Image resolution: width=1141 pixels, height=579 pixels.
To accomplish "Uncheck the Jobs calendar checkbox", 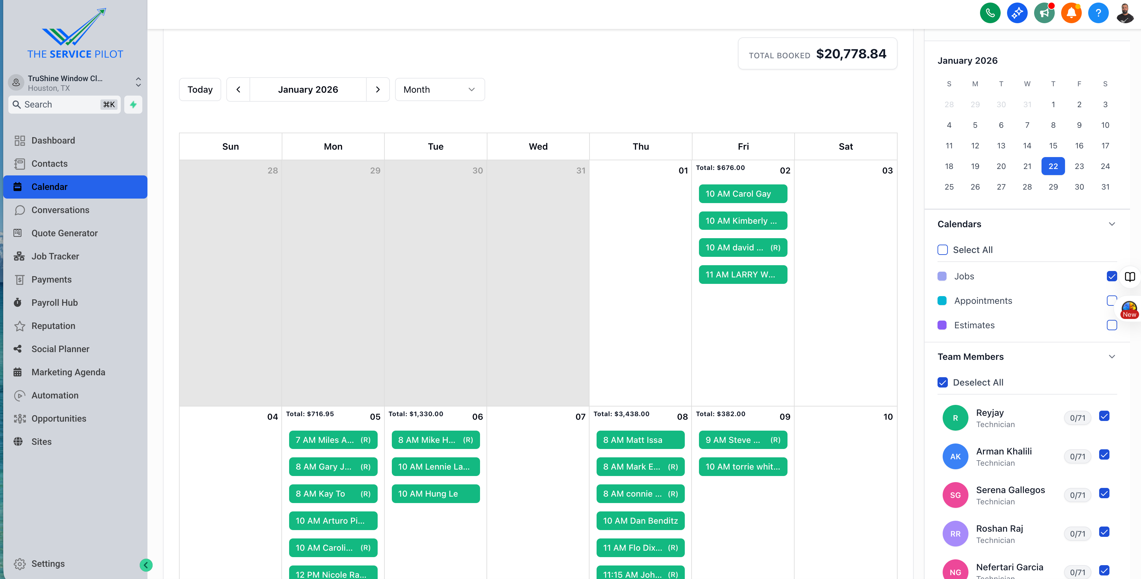I will pyautogui.click(x=1111, y=277).
